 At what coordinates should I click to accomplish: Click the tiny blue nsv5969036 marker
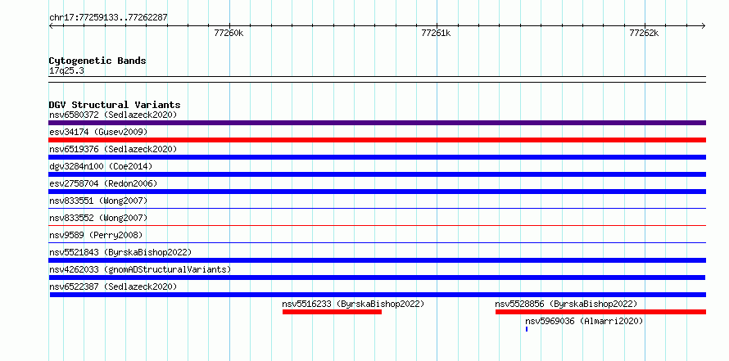[527, 329]
